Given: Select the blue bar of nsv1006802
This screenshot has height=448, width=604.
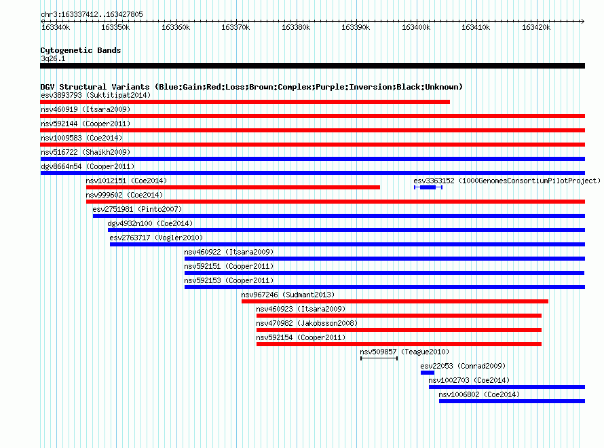Looking at the screenshot, I should pyautogui.click(x=512, y=401).
